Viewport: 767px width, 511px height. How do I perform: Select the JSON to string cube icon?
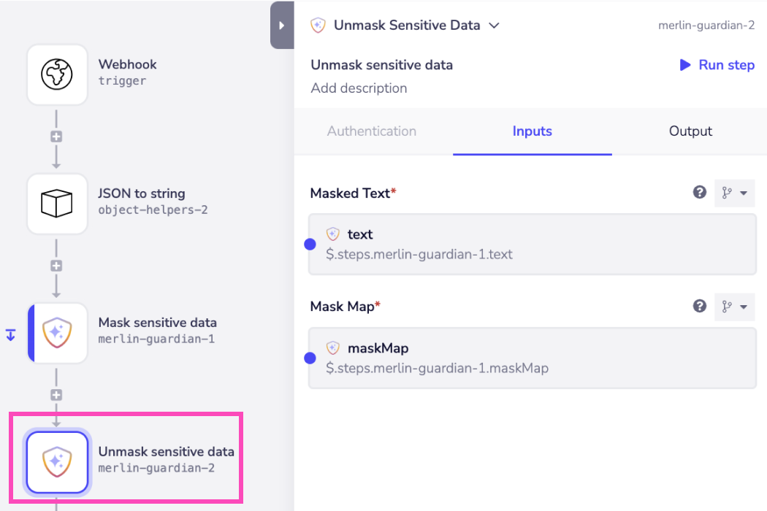[x=57, y=203]
